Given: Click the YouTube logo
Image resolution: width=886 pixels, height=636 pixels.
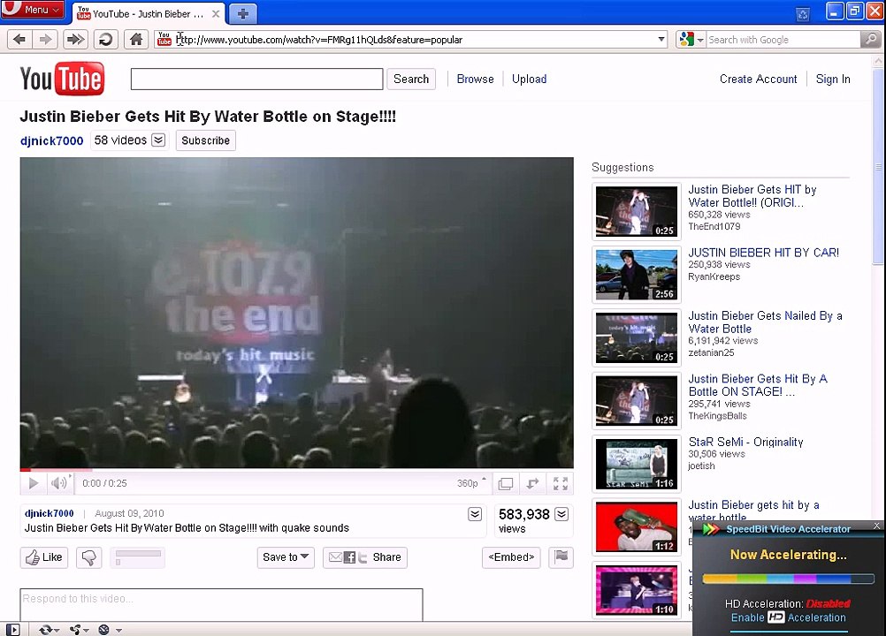Looking at the screenshot, I should pyautogui.click(x=62, y=79).
